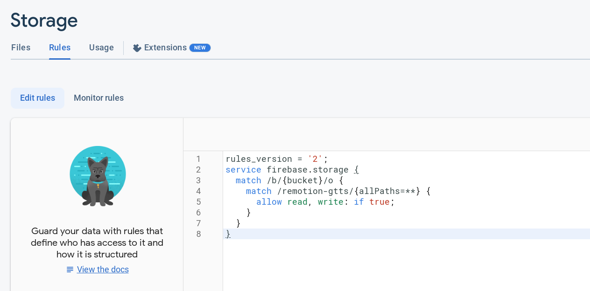Screen dimensions: 590x291
Task: Click the NEW badge beside Extensions
Action: click(200, 48)
